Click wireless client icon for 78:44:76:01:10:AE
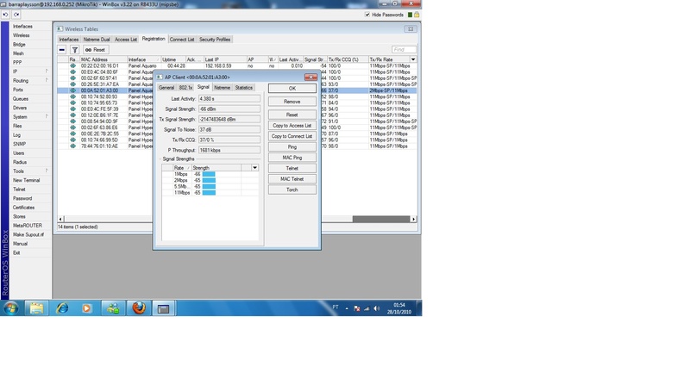 tap(72, 146)
